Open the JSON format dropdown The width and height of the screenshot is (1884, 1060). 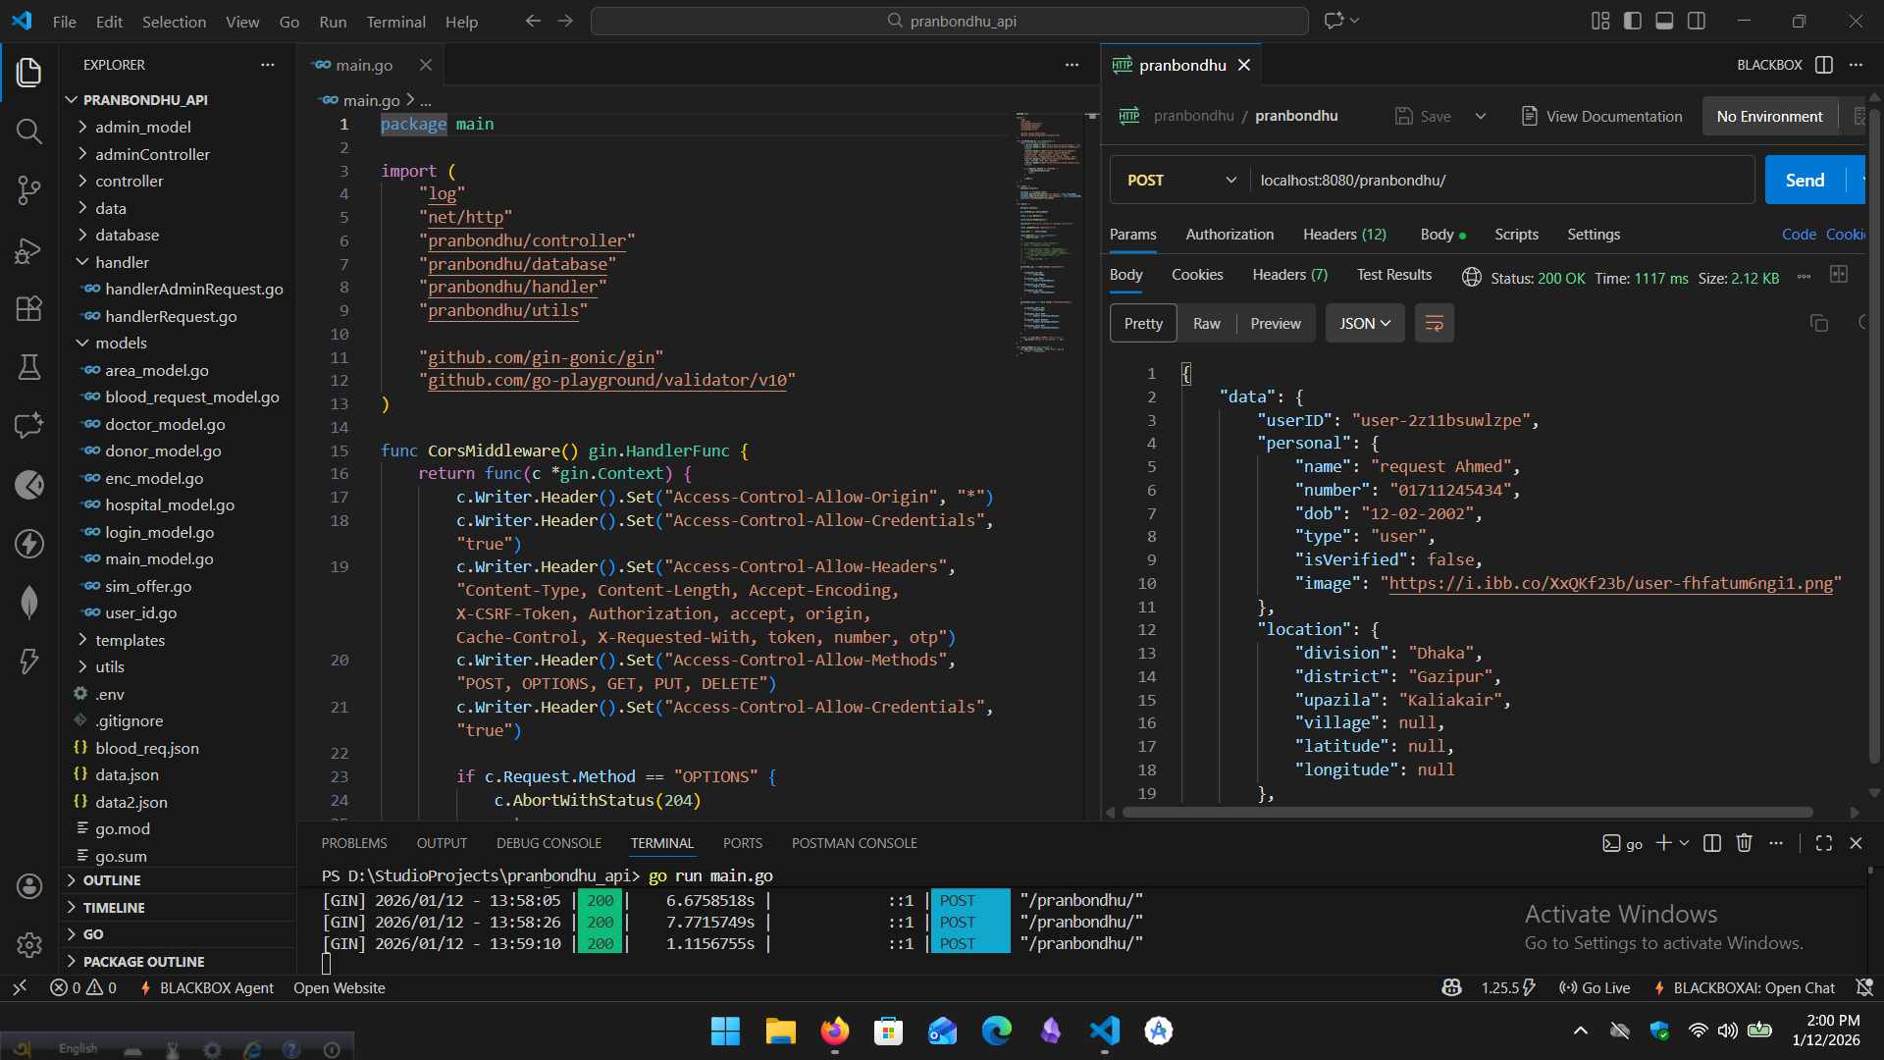pos(1364,324)
